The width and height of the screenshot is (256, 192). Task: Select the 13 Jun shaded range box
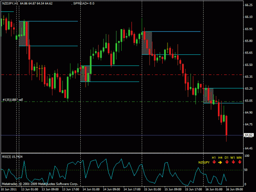point(24,34)
